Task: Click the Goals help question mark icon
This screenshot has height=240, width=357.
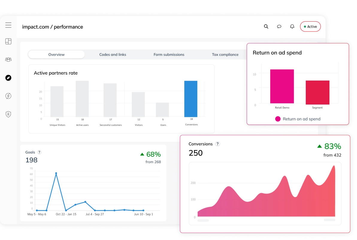Action: [x=39, y=152]
